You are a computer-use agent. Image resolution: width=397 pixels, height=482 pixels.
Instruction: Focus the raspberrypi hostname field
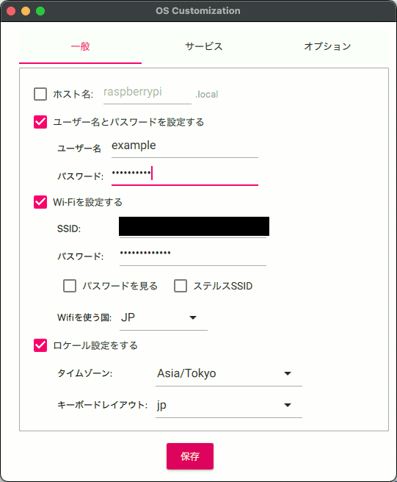pos(147,93)
